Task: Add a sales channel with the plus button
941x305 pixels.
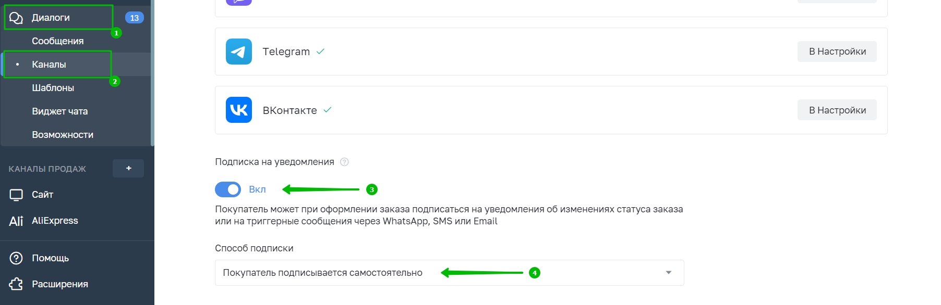Action: pos(128,168)
